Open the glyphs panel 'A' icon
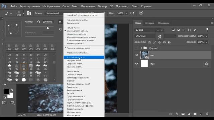This screenshot has height=120, width=214. [x=160, y=37]
